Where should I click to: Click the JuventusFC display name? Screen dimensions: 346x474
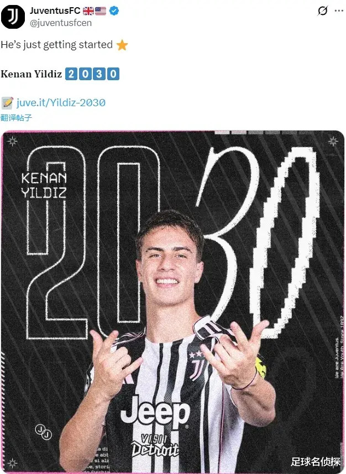(55, 11)
